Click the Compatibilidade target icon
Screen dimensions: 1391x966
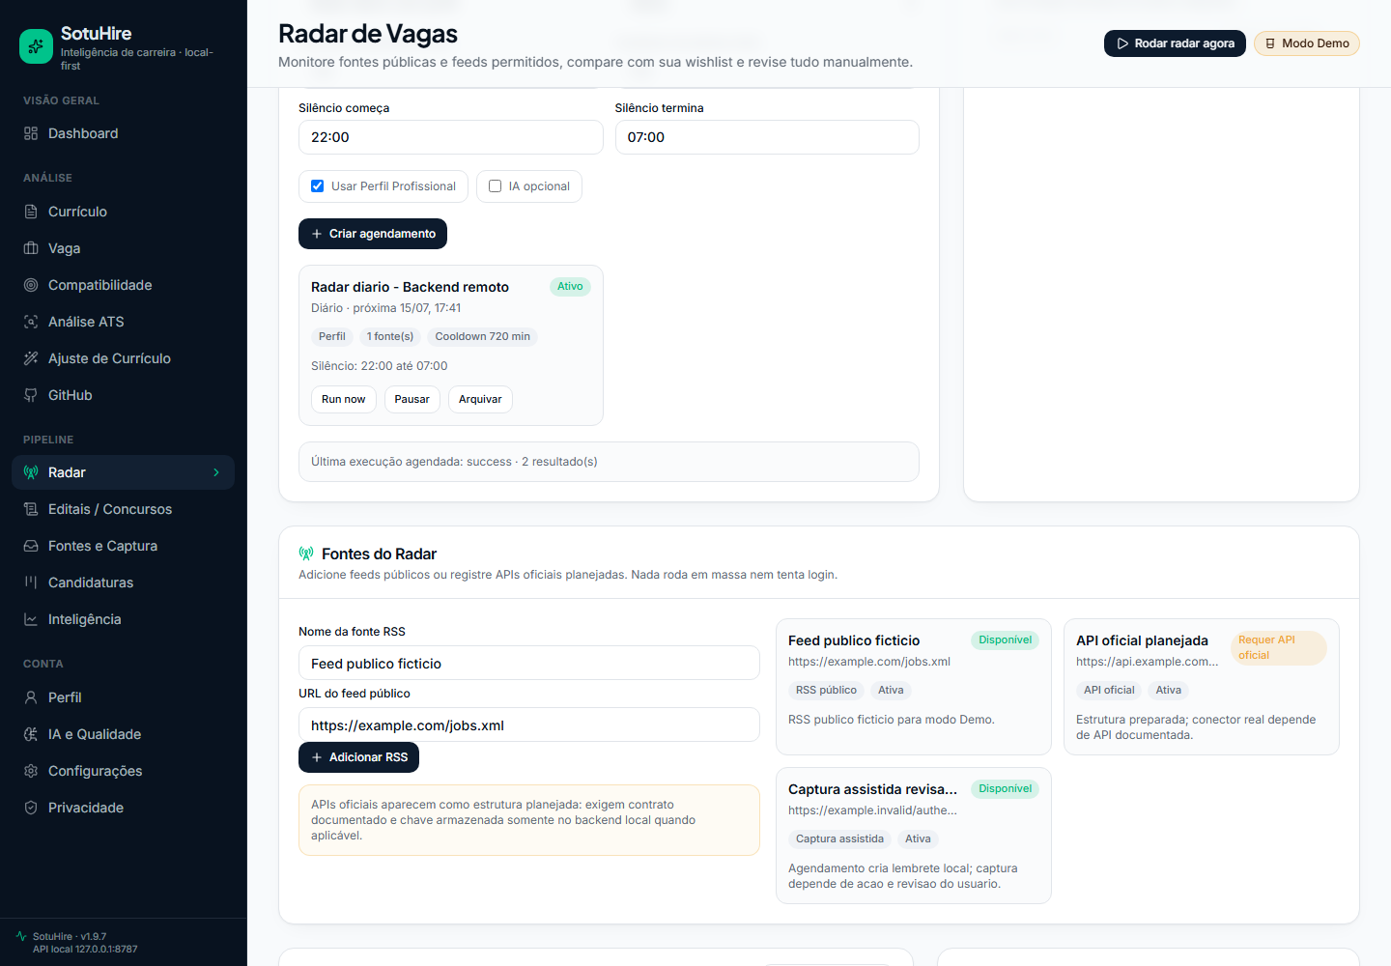pyautogui.click(x=31, y=285)
